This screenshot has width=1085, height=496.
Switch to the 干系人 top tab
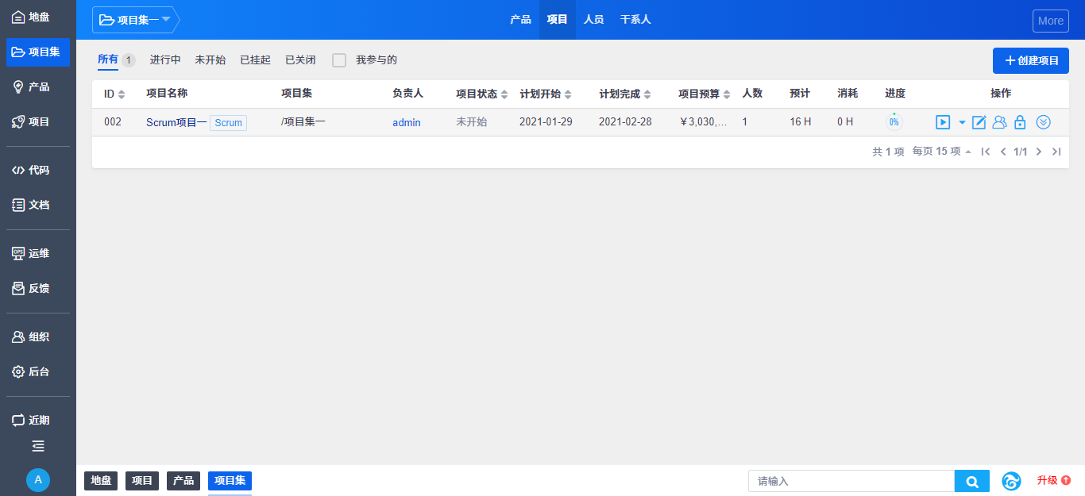coord(635,20)
